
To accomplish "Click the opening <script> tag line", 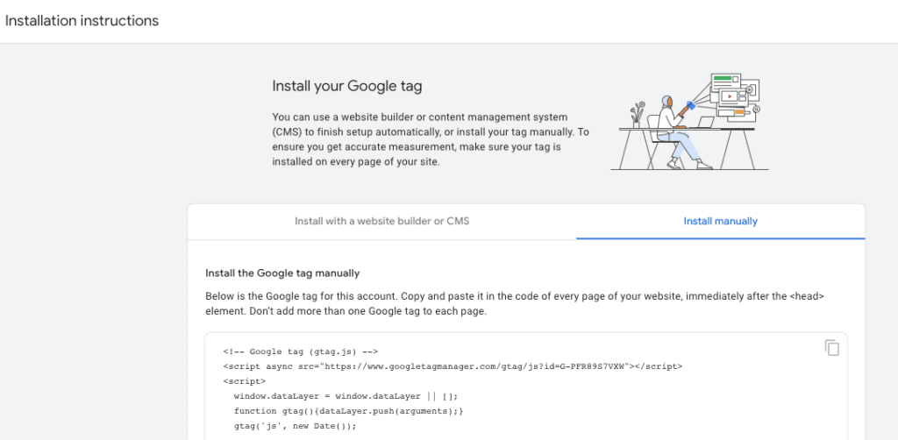I will (245, 381).
